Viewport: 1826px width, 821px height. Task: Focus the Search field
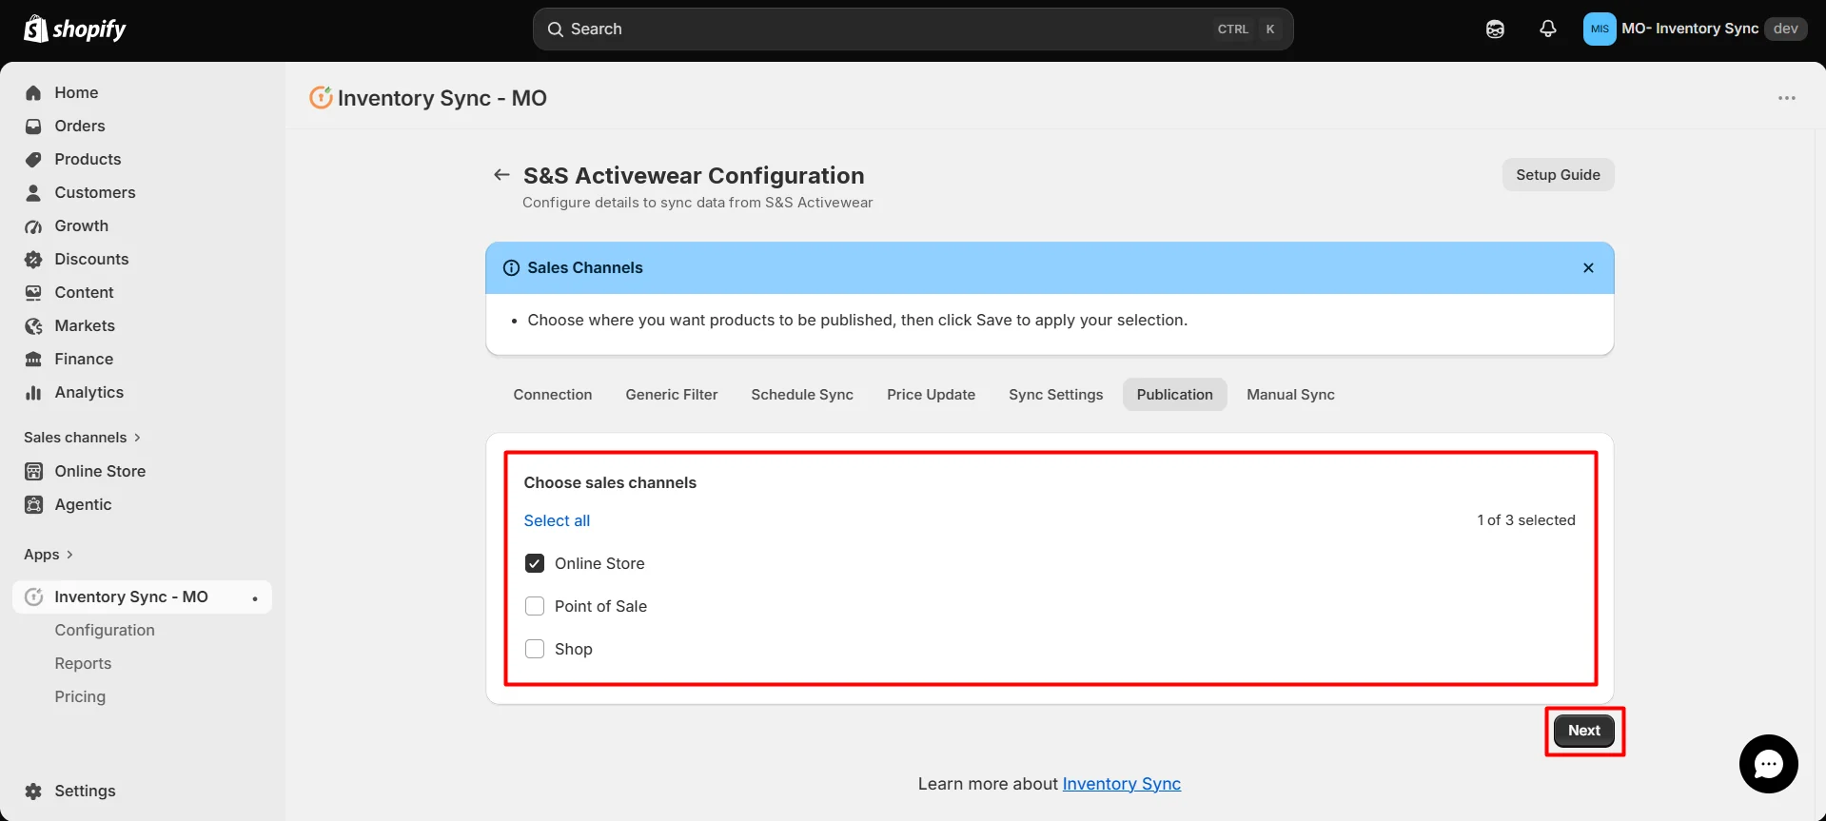click(x=913, y=29)
